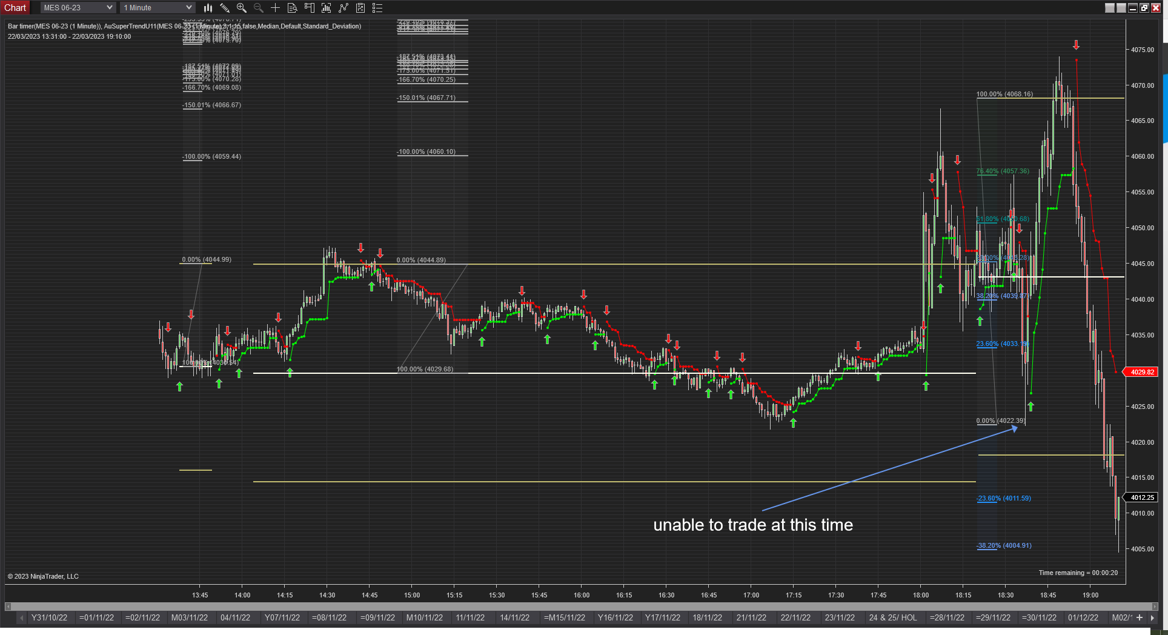
Task: Minimize the chart window
Action: (1133, 8)
